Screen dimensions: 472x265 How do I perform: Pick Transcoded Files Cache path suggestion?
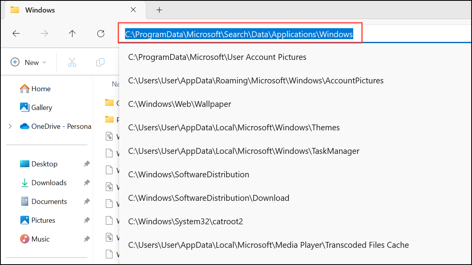click(269, 245)
